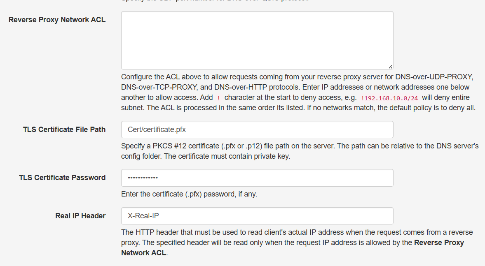Select the Real IP Header input box
This screenshot has width=485, height=266.
coord(257,216)
